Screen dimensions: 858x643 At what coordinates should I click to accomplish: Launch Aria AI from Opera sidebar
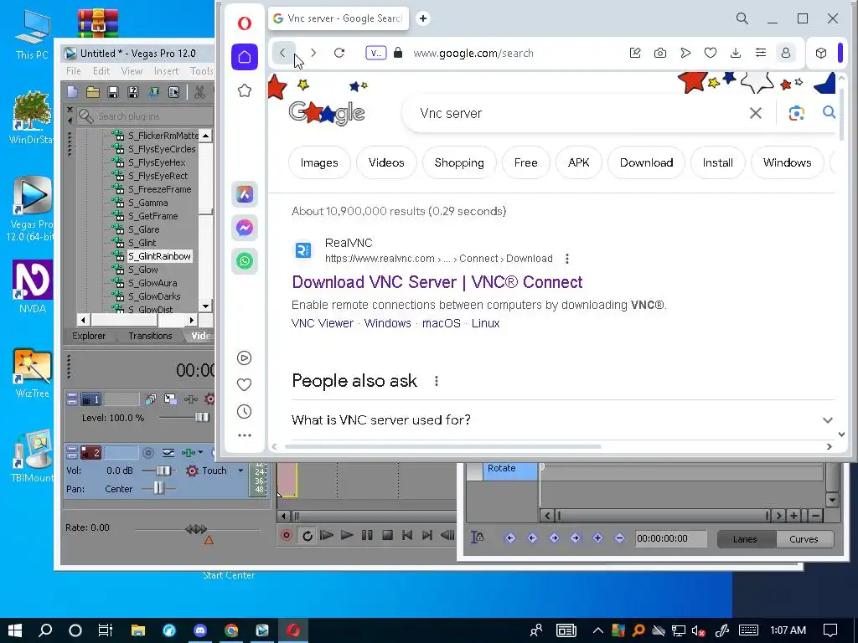pyautogui.click(x=245, y=194)
